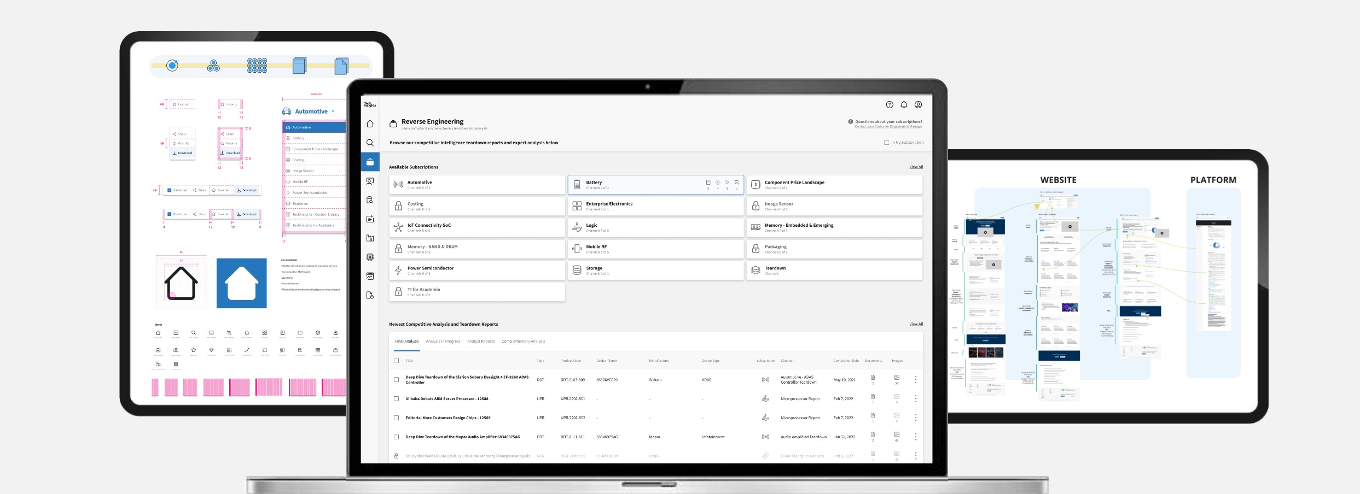1360x494 pixels.
Task: Click images icon on Subaru Eyesight row
Action: pos(897,378)
